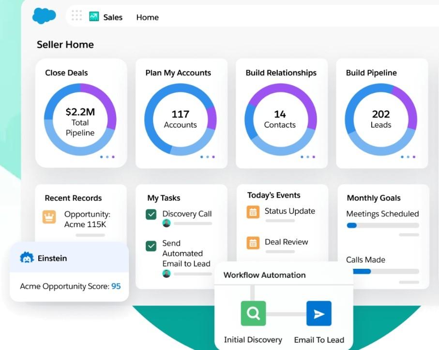Click the Acme Opportunity Score value 95
The width and height of the screenshot is (439, 350).
116,286
